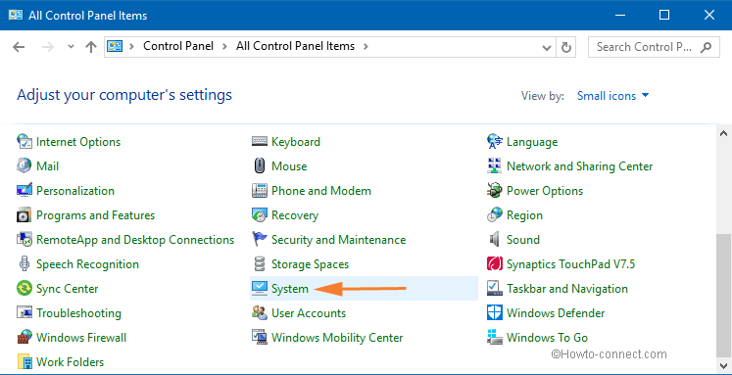This screenshot has width=732, height=375.
Task: Expand the chevron after All Control Panel Items
Action: point(366,46)
